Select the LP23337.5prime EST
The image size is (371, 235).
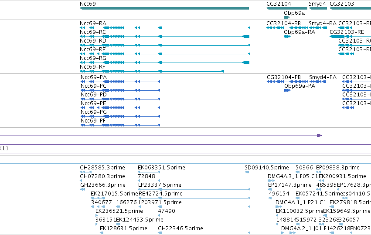194,189
